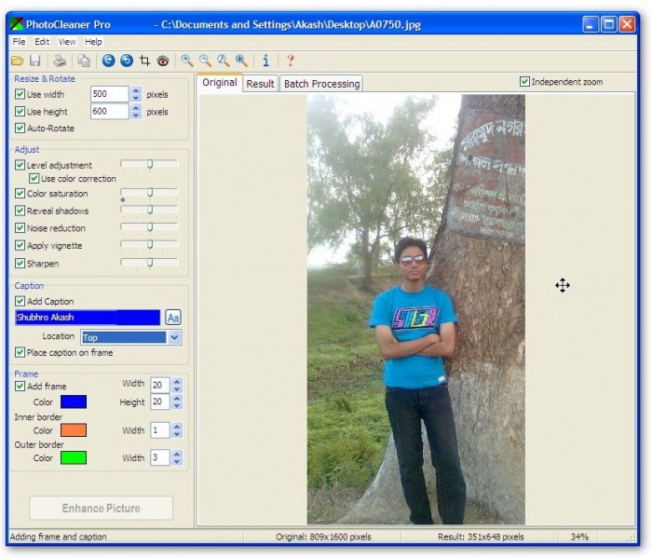
Task: Select the Crop tool
Action: [144, 61]
